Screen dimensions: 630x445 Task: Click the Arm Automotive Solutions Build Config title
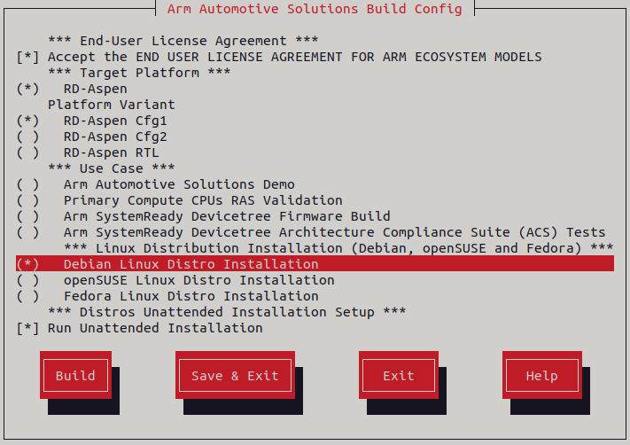coord(315,9)
